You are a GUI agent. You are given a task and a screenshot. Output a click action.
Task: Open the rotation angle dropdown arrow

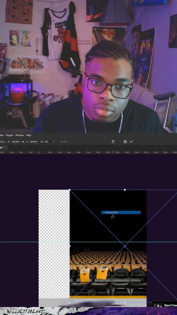[x=54, y=142]
